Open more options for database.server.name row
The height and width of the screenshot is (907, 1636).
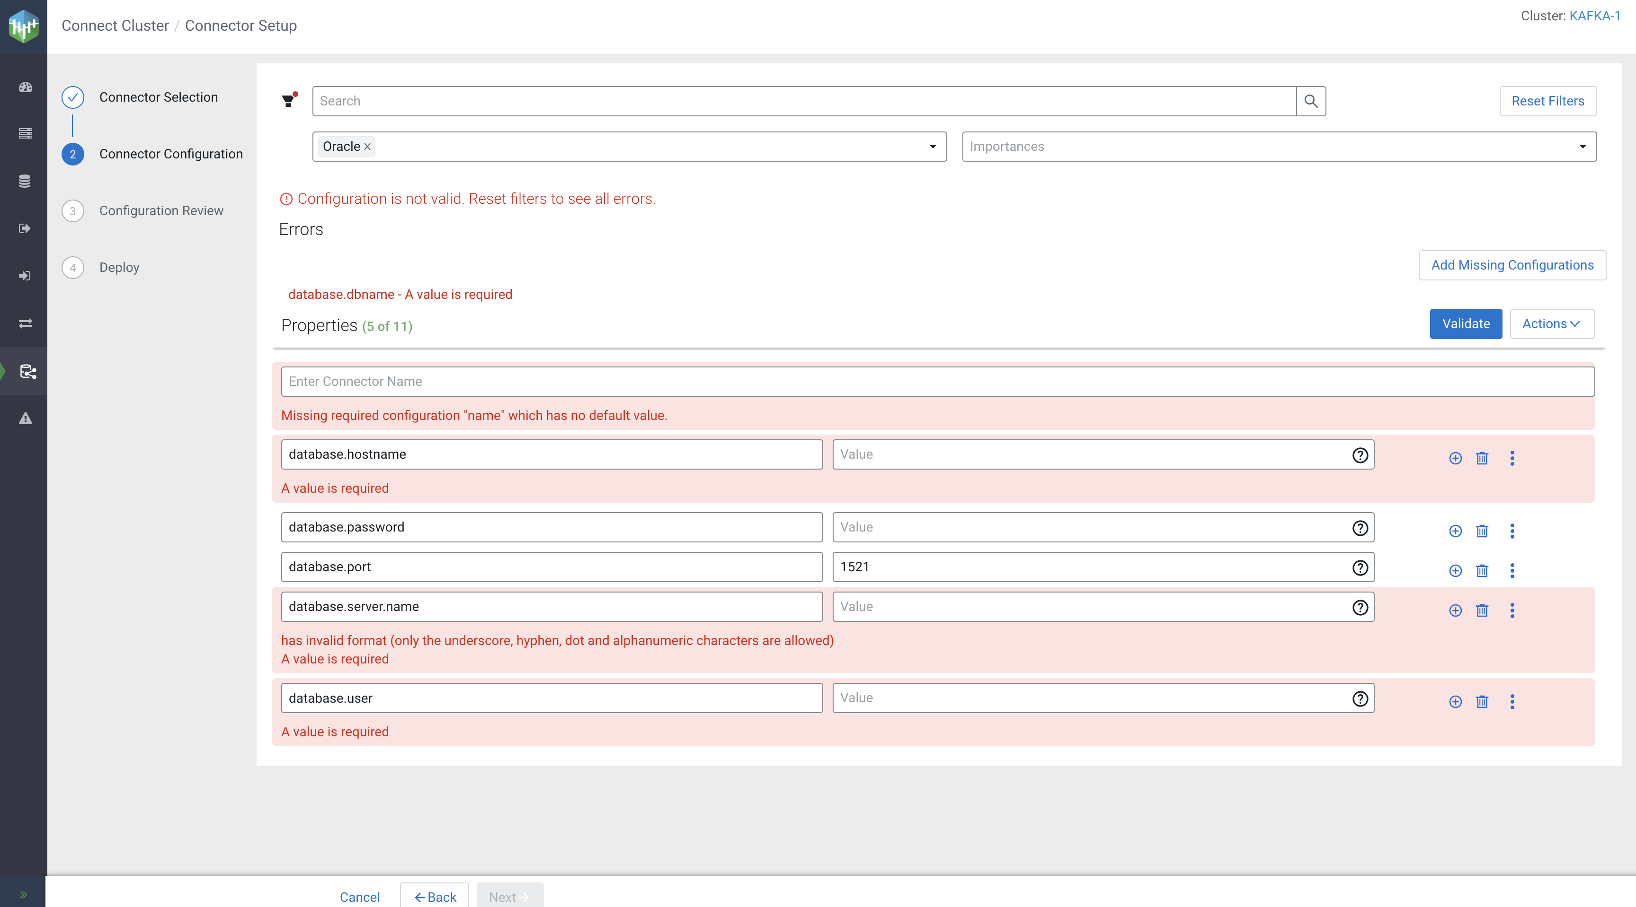pyautogui.click(x=1512, y=610)
